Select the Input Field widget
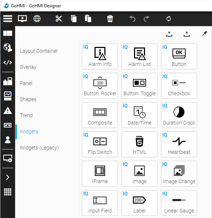 click(x=100, y=203)
